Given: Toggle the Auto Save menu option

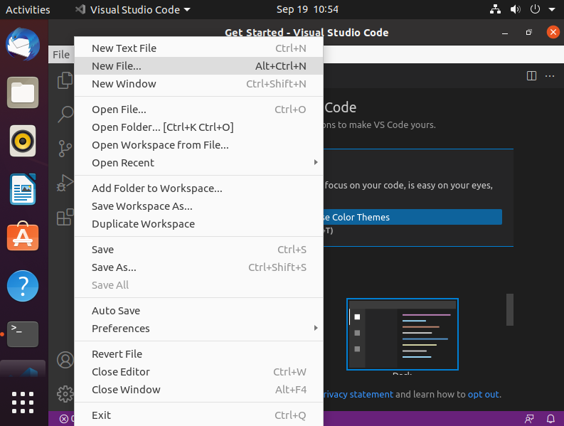Looking at the screenshot, I should point(198,311).
